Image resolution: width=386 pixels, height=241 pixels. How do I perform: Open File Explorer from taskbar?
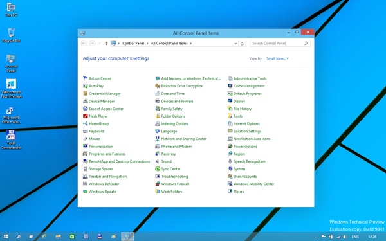click(x=58, y=237)
